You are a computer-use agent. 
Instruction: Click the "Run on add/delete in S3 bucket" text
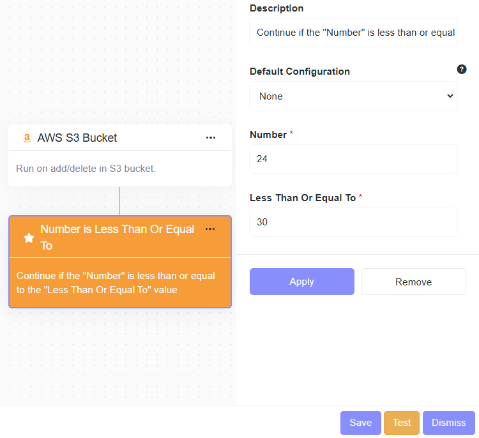[86, 169]
